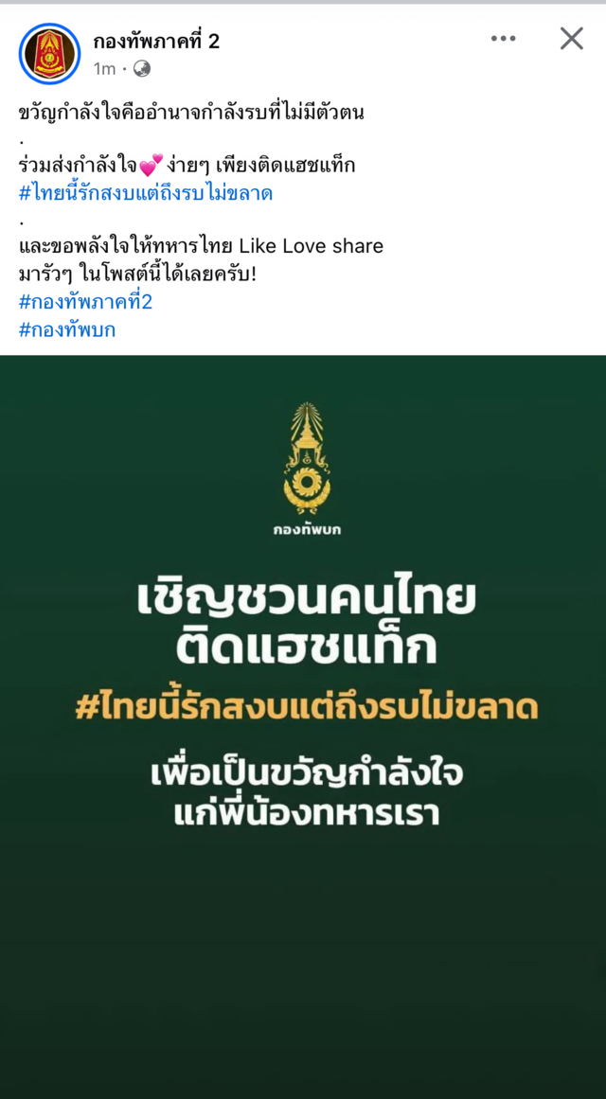
Task: Open the กองทัพภาคที่ 2 profile picture
Action: (x=49, y=53)
